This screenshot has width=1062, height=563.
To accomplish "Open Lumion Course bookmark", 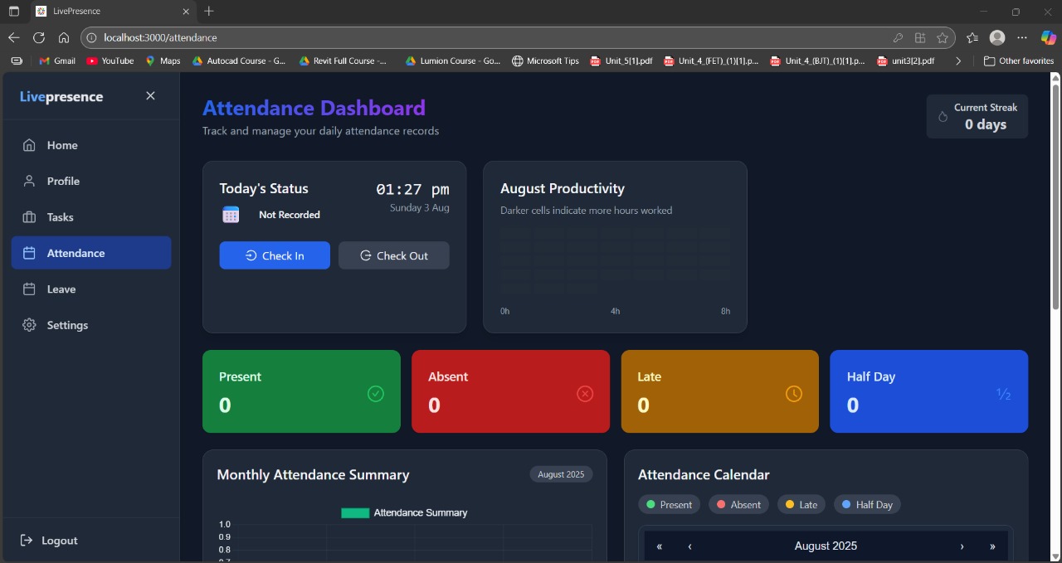I will click(x=453, y=61).
